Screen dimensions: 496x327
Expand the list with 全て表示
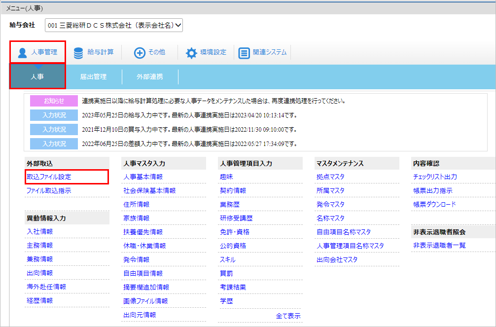pyautogui.click(x=288, y=316)
